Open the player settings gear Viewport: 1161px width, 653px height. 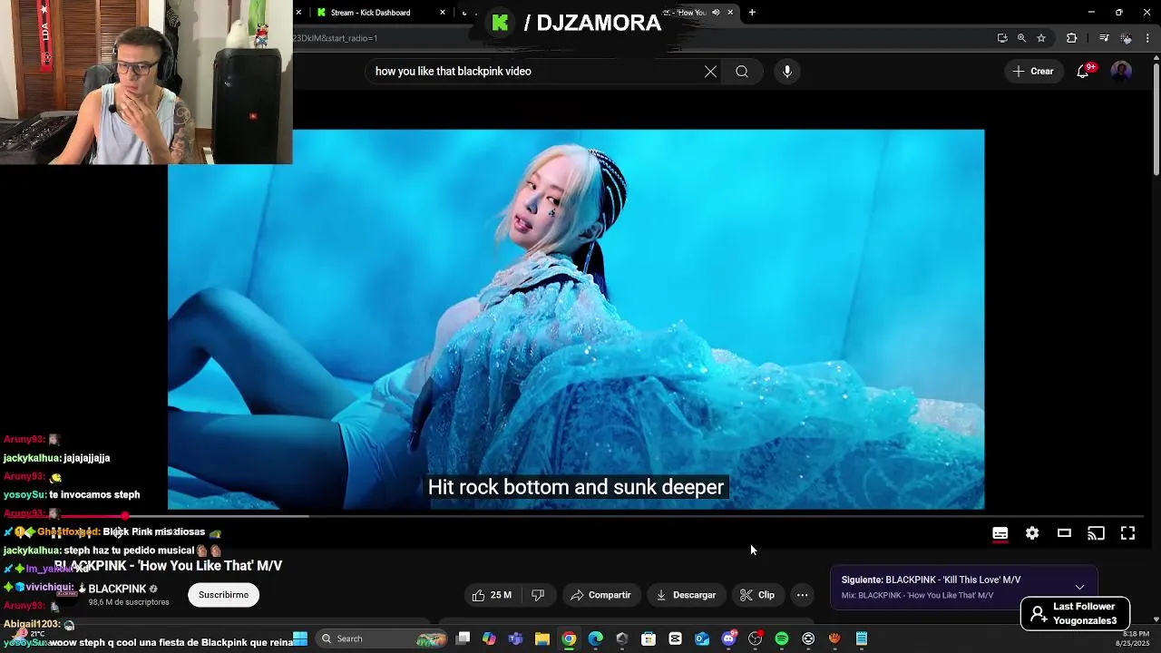(1032, 533)
